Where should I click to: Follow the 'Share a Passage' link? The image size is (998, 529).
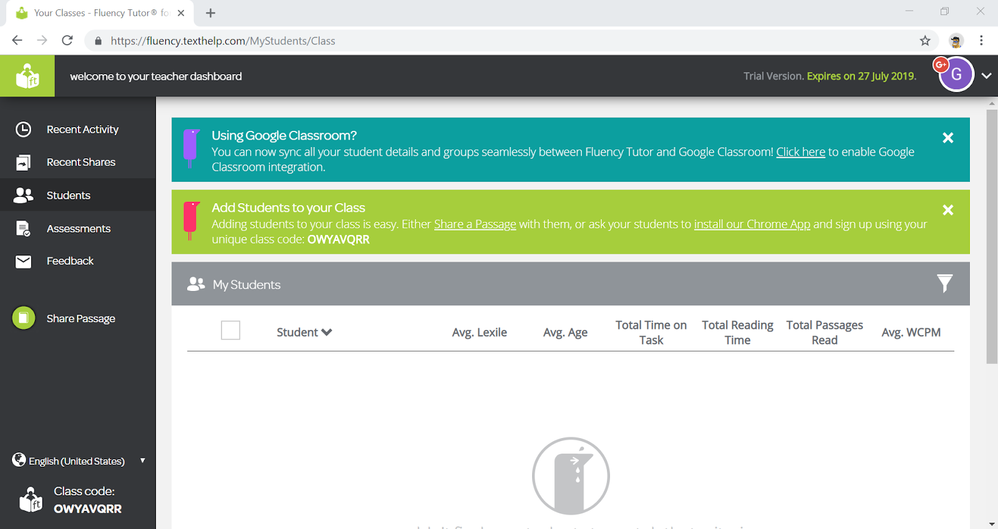(x=475, y=224)
